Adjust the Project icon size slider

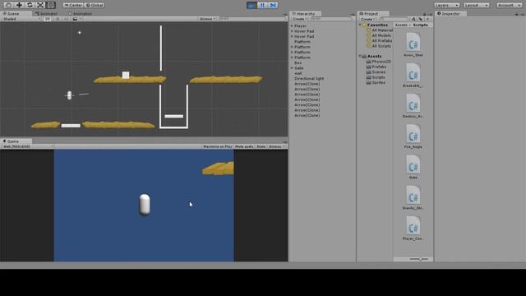click(419, 259)
